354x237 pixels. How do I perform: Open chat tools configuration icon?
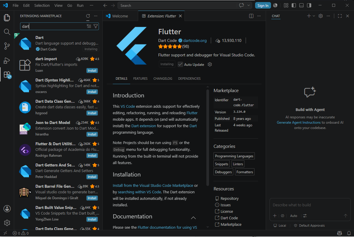[305, 216]
